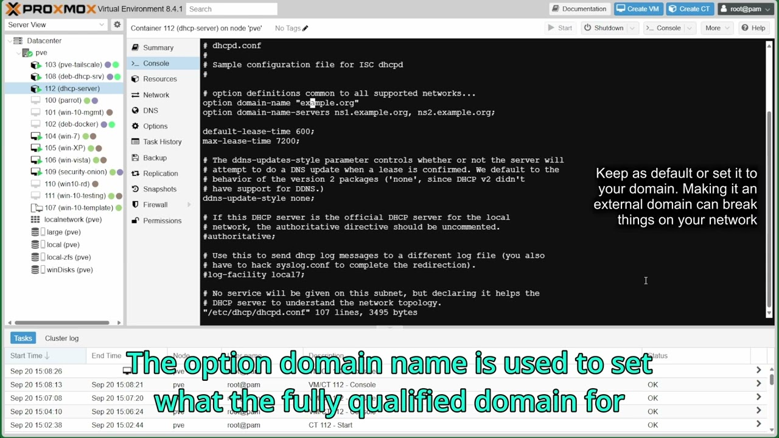Click the Search input field
Image resolution: width=779 pixels, height=438 pixels.
pyautogui.click(x=231, y=9)
